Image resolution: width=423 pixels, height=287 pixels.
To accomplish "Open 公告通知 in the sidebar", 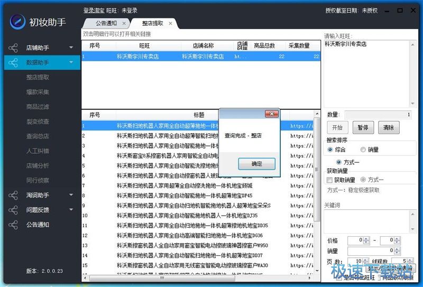I will 38,225.
